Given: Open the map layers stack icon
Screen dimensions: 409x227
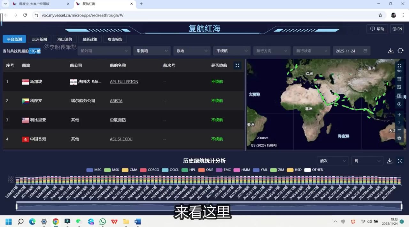Looking at the screenshot, I should (x=399, y=138).
